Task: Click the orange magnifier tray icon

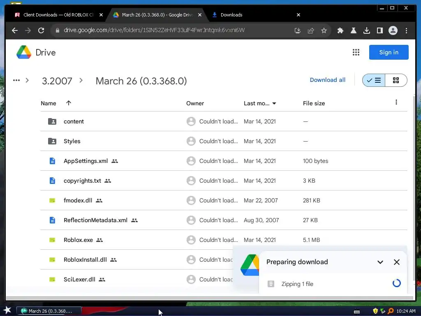Action: (x=391, y=311)
